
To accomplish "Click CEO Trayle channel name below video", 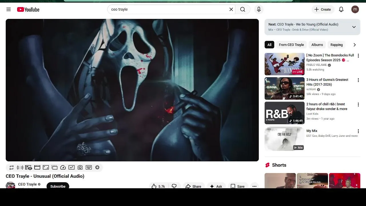I will coord(27,184).
